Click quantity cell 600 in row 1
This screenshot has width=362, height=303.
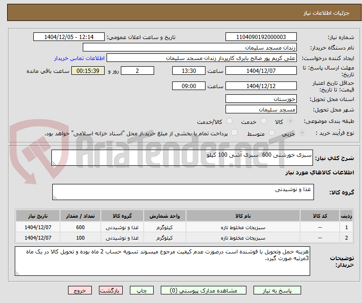(x=80, y=227)
